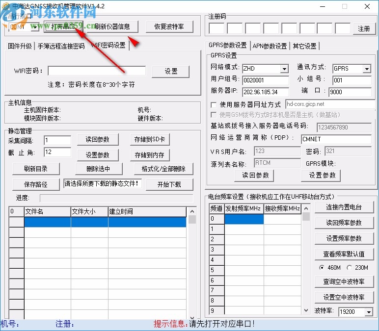
Task: Click the 设置空中波特率 button
Action: click(344, 298)
